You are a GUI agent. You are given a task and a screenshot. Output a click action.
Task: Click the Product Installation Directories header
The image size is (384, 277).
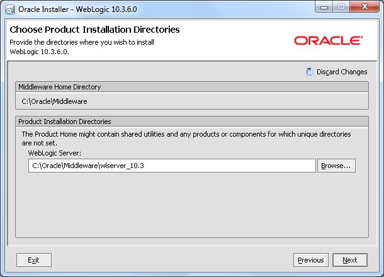(x=192, y=122)
